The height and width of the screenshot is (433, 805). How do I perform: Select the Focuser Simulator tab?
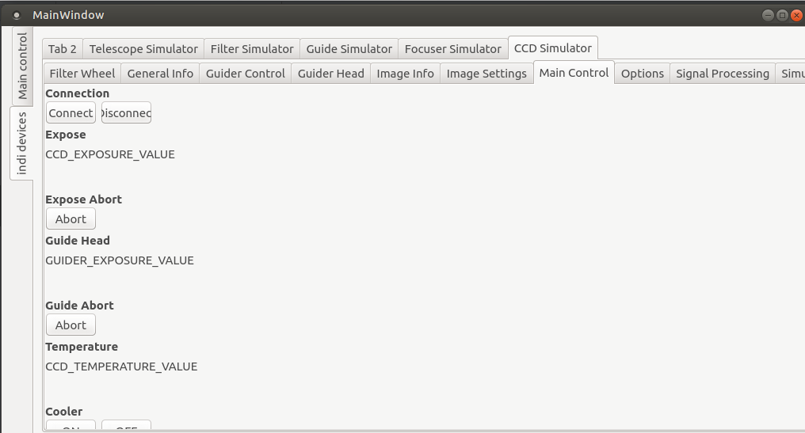(452, 49)
